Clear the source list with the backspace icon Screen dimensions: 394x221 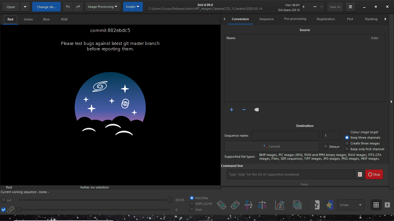[x=256, y=110]
